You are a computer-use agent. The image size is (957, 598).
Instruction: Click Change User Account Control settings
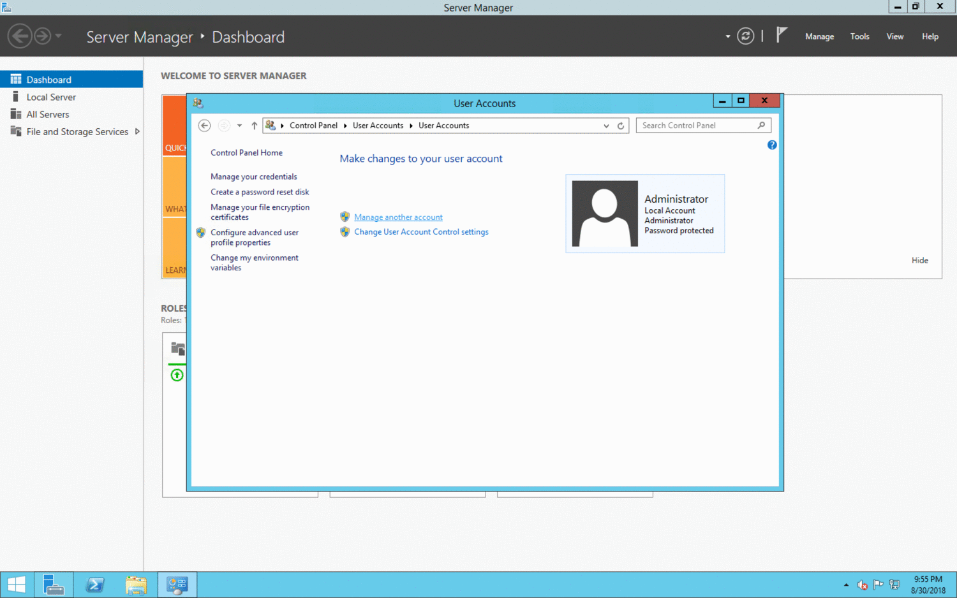click(x=421, y=232)
